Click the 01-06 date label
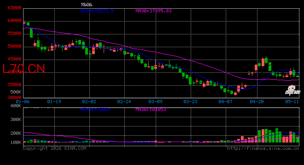304x165 pixels. [23, 101]
